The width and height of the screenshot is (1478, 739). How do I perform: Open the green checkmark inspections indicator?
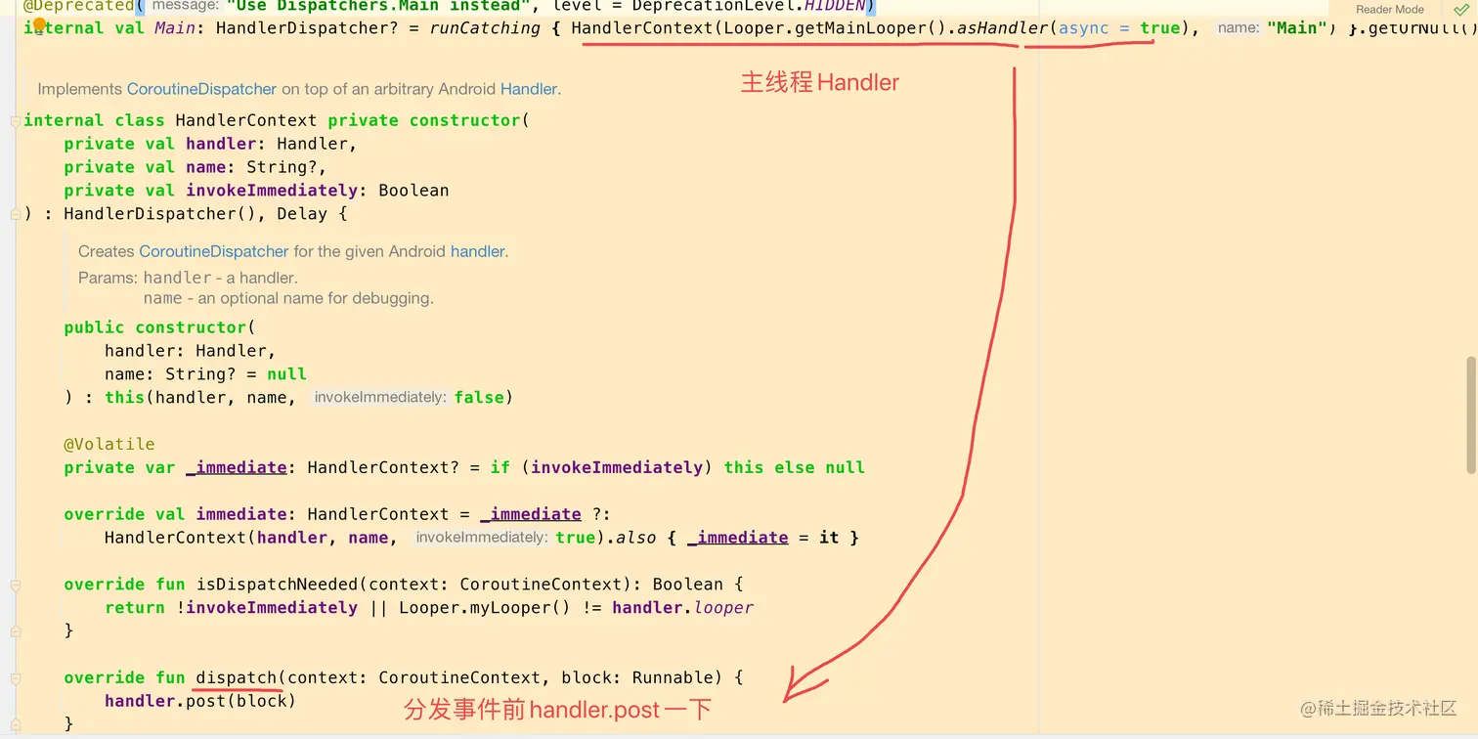click(x=1460, y=9)
